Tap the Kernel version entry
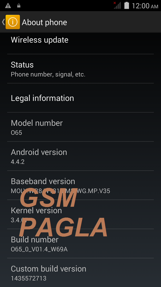This screenshot has height=287, width=161. (80, 214)
